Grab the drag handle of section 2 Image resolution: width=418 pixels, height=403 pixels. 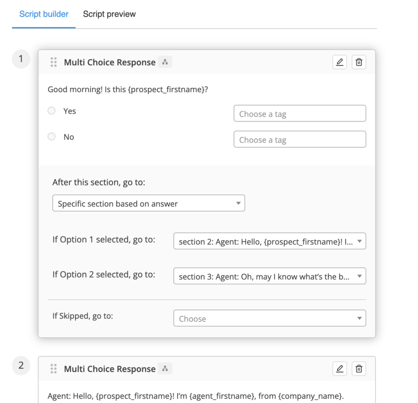click(x=53, y=369)
